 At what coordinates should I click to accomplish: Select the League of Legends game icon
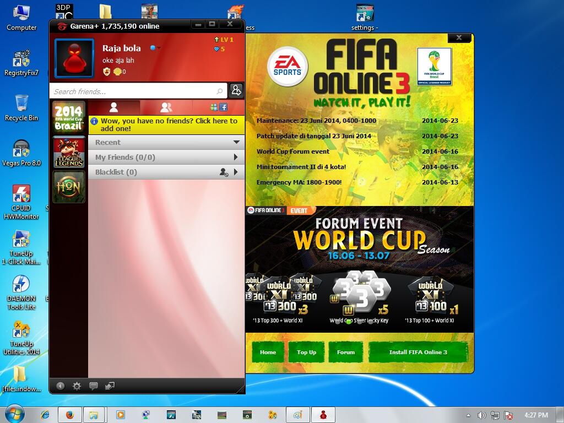(69, 152)
